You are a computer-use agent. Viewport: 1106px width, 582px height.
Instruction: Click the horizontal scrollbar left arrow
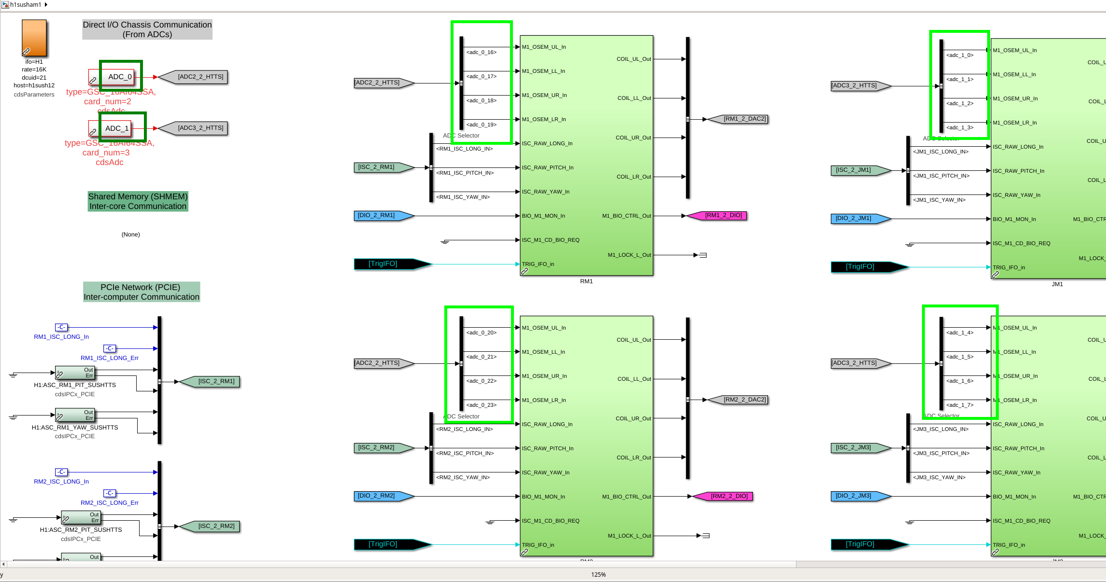[3, 564]
